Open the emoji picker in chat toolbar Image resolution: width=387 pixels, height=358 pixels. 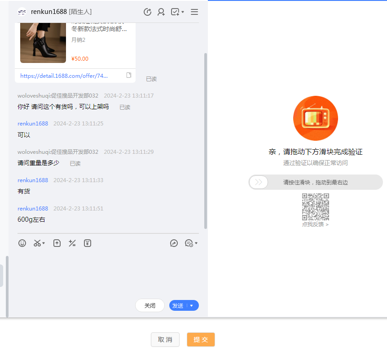22,243
